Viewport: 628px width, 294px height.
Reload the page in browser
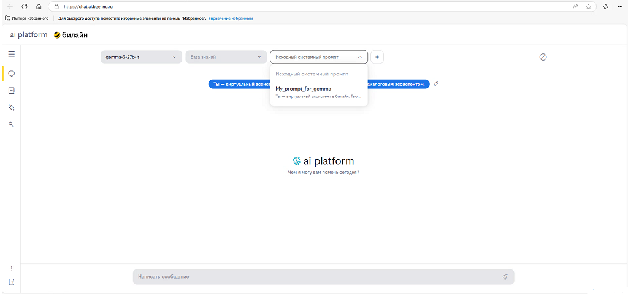click(x=25, y=6)
